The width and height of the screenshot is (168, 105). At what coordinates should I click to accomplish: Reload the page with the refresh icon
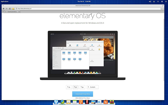click(x=10, y=9)
